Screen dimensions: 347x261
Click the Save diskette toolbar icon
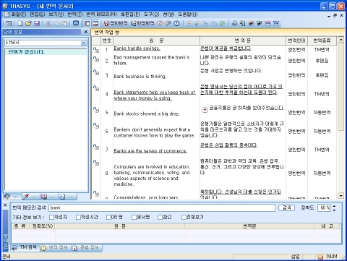coord(37,23)
